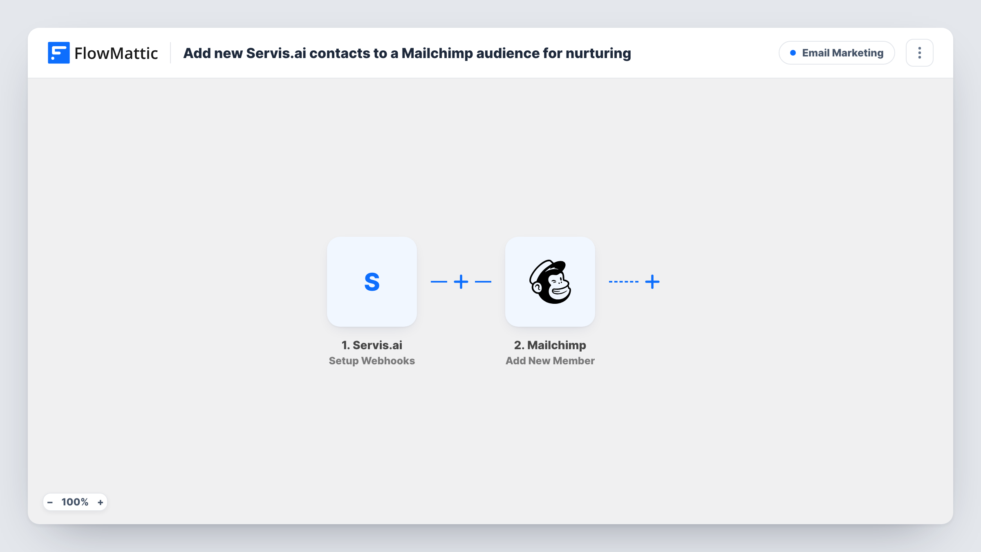Click the FlowMattic brand name text

(116, 53)
